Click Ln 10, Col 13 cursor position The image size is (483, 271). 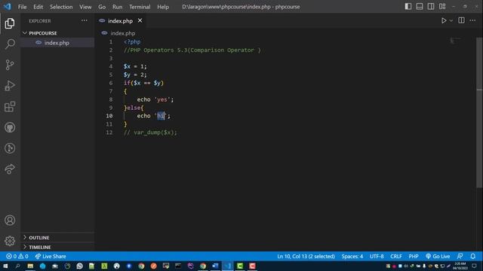[x=306, y=256]
